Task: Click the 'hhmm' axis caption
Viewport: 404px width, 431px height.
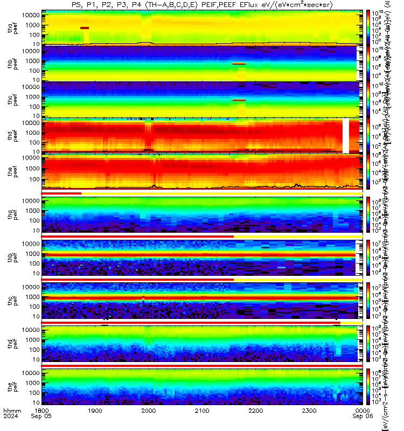Action: click(x=12, y=411)
